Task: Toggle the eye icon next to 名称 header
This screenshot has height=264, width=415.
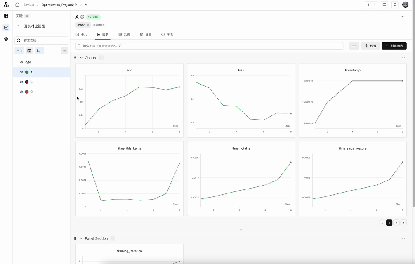Action: [x=21, y=62]
